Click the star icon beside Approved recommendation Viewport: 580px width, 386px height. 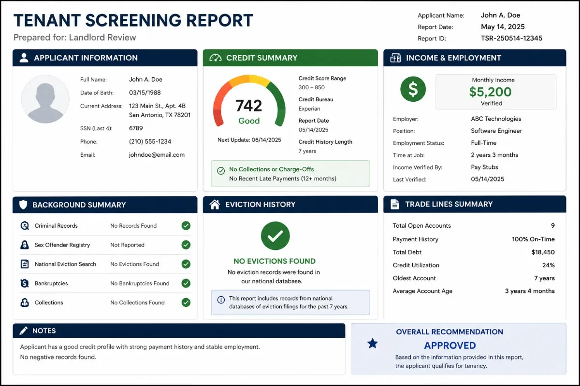[x=373, y=344]
